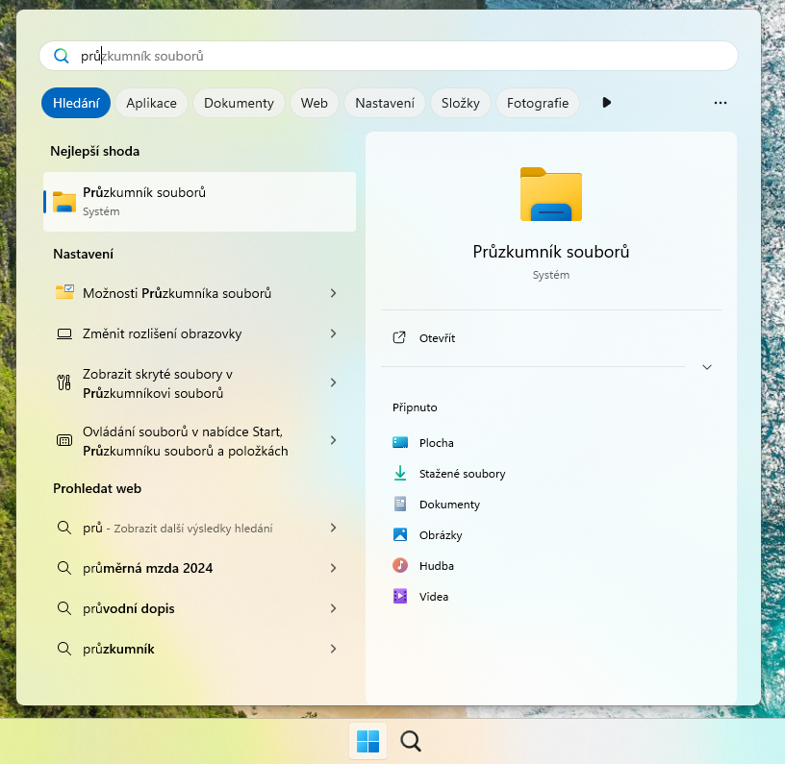Click the laptop icon next to Změnit rozlišení obrazovky
The height and width of the screenshot is (764, 785).
tap(64, 334)
